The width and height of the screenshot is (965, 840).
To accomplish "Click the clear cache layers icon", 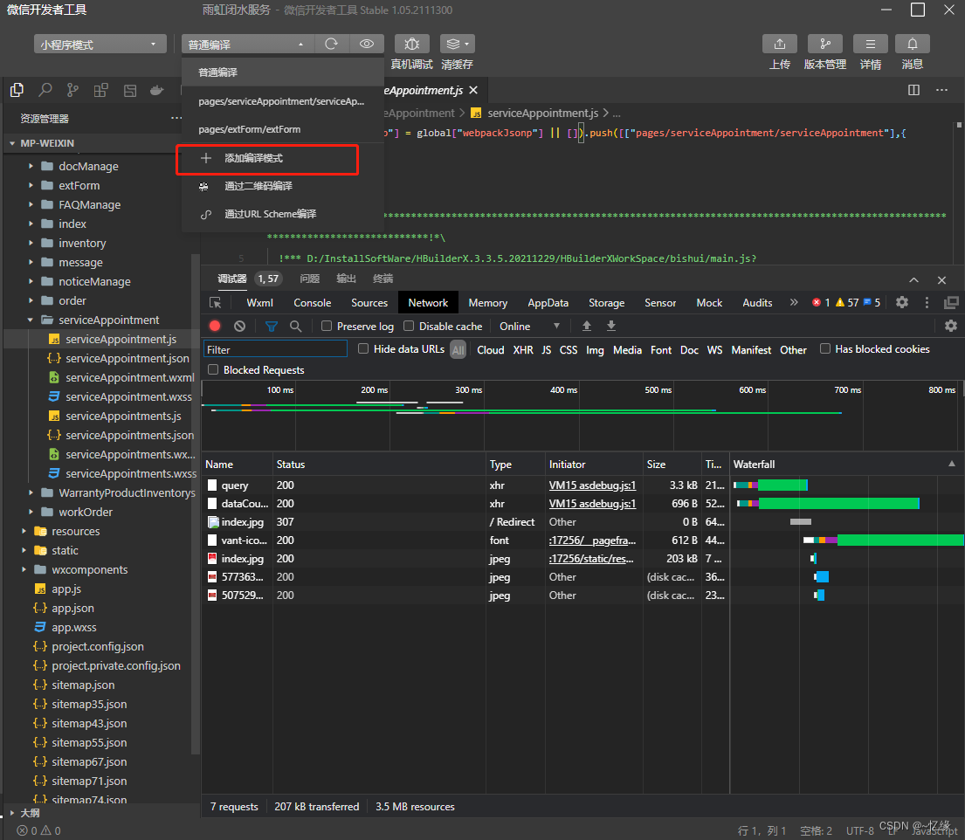I will (458, 44).
